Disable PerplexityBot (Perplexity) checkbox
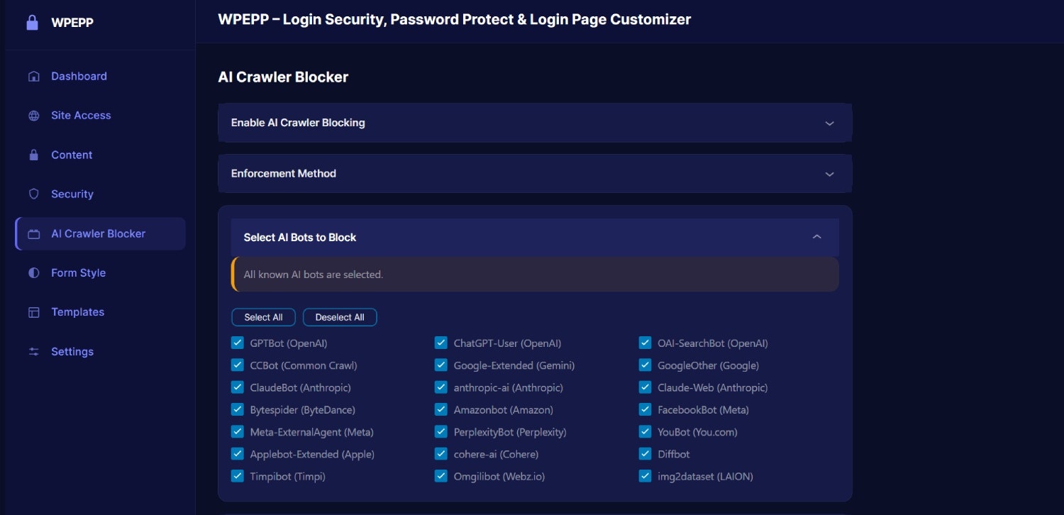 pyautogui.click(x=441, y=432)
